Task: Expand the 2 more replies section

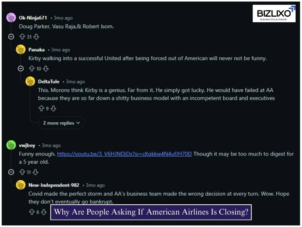Action: pos(61,123)
